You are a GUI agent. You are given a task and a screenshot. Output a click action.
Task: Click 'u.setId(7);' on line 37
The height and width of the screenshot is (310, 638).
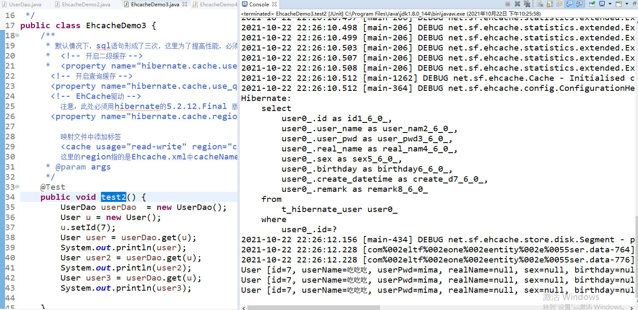pos(88,227)
